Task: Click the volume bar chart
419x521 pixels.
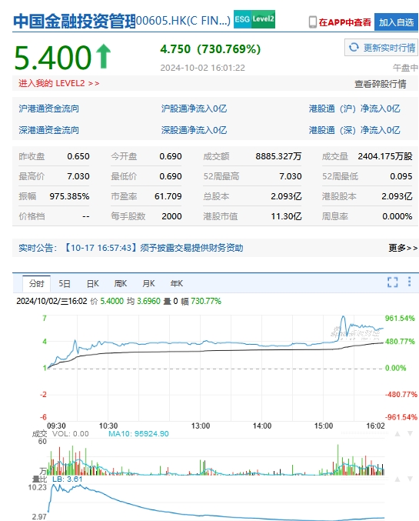Action: (x=215, y=459)
